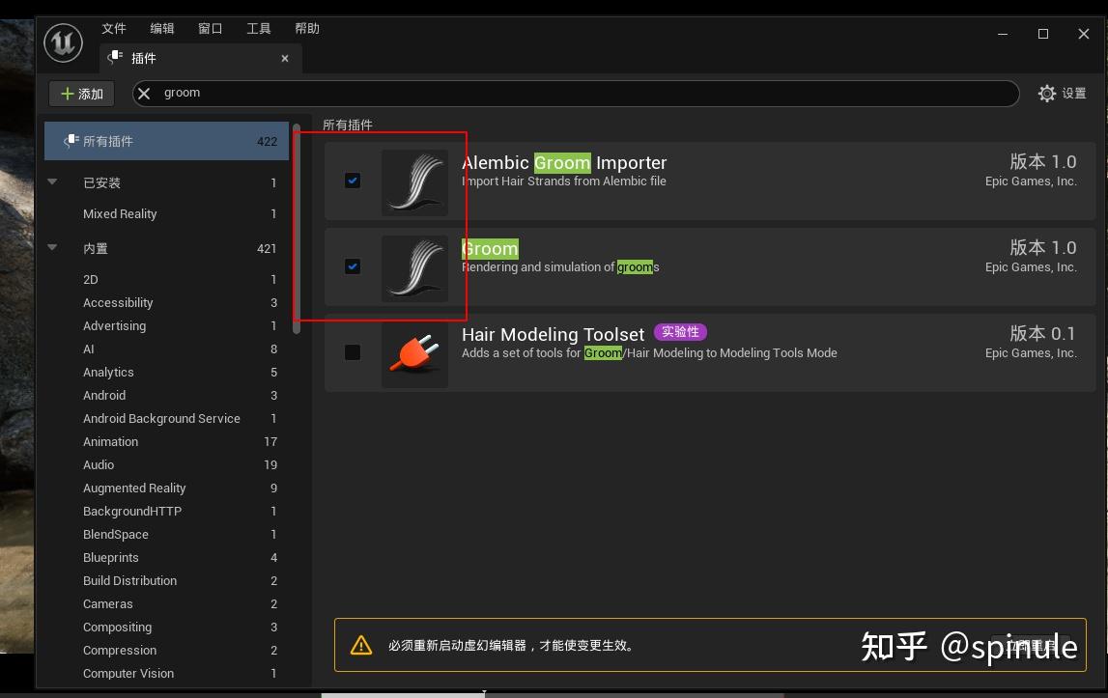The image size is (1108, 698).
Task: Click the 版本 0.1 version label
Action: click(1042, 333)
